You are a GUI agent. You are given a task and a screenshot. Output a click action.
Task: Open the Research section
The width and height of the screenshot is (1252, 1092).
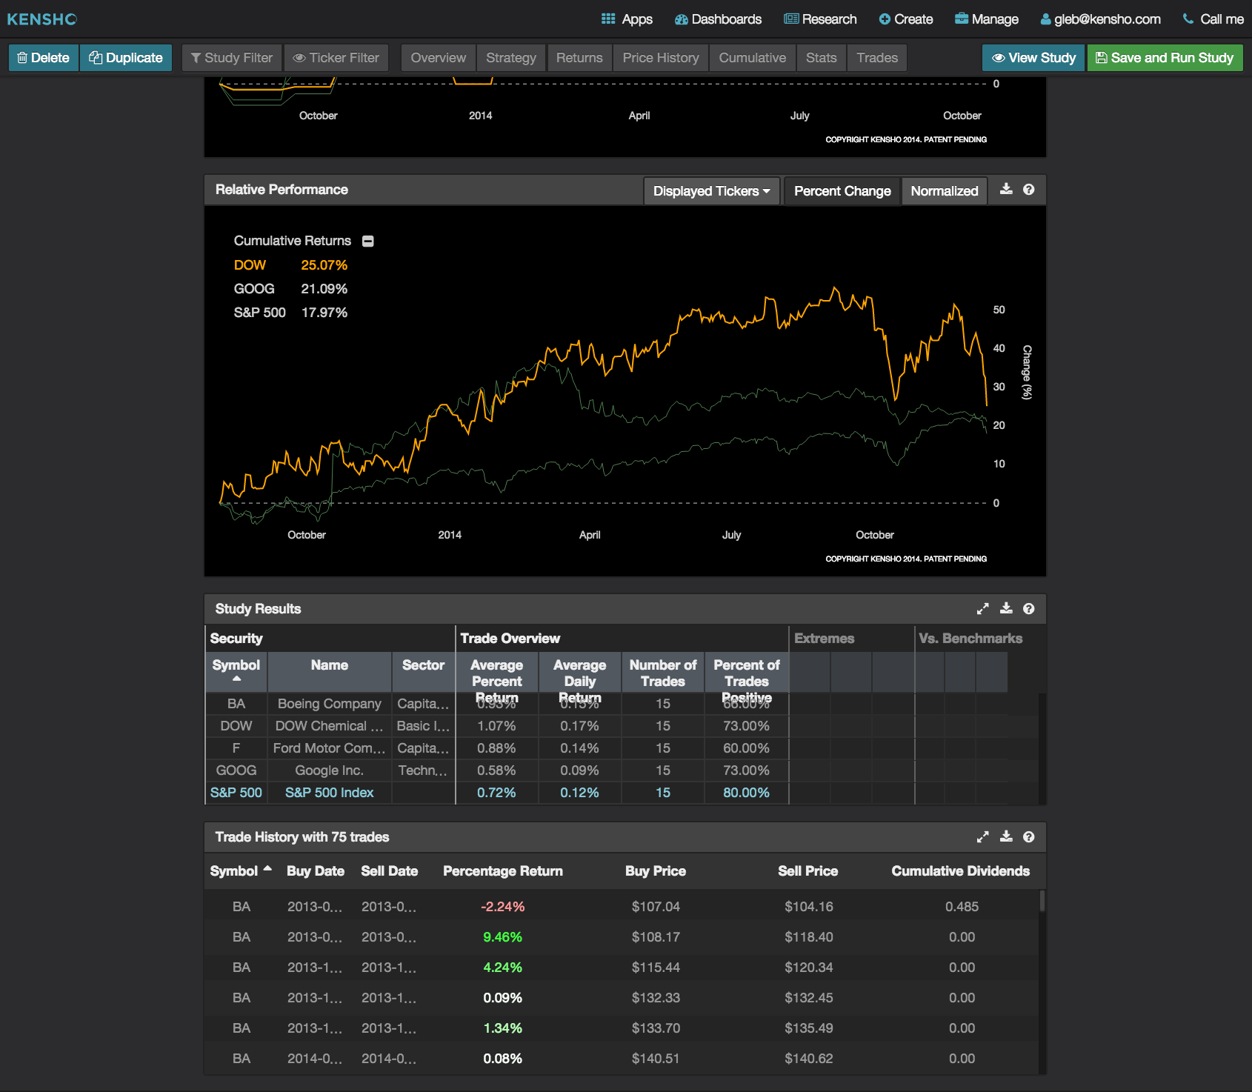coord(820,19)
